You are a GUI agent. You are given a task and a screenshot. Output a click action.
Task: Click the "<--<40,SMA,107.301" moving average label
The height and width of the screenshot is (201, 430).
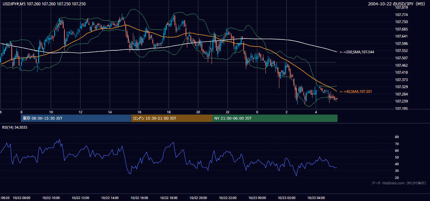(x=356, y=92)
